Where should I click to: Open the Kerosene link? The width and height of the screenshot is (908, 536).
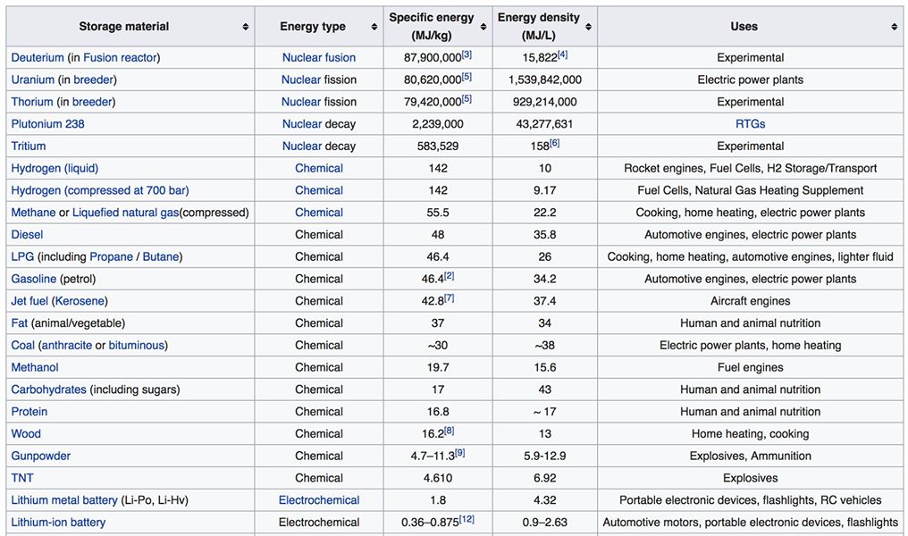click(80, 301)
